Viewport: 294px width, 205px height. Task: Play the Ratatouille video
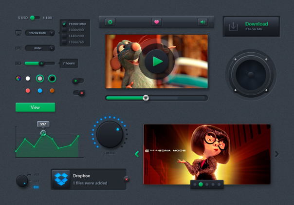(x=157, y=61)
